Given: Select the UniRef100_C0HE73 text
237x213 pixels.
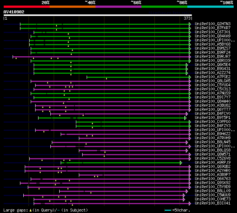Looking at the screenshot, I should (x=213, y=199).
